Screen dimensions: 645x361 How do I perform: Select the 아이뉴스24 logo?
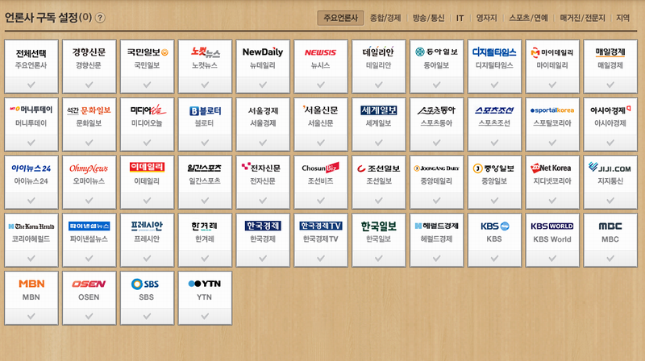tap(31, 168)
